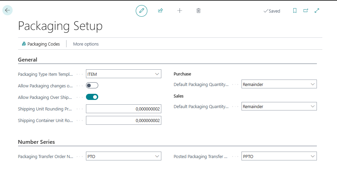
Task: Click the trash delete icon
Action: point(199,11)
